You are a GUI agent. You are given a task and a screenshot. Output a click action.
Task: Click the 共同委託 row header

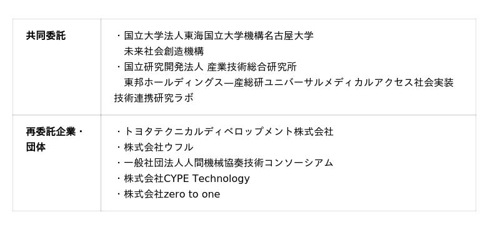click(46, 36)
